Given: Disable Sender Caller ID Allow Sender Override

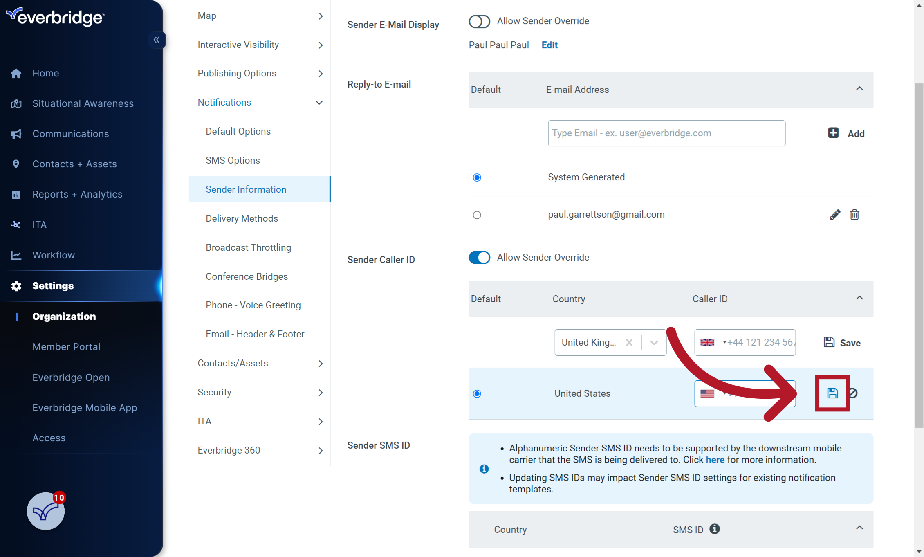Looking at the screenshot, I should point(479,258).
